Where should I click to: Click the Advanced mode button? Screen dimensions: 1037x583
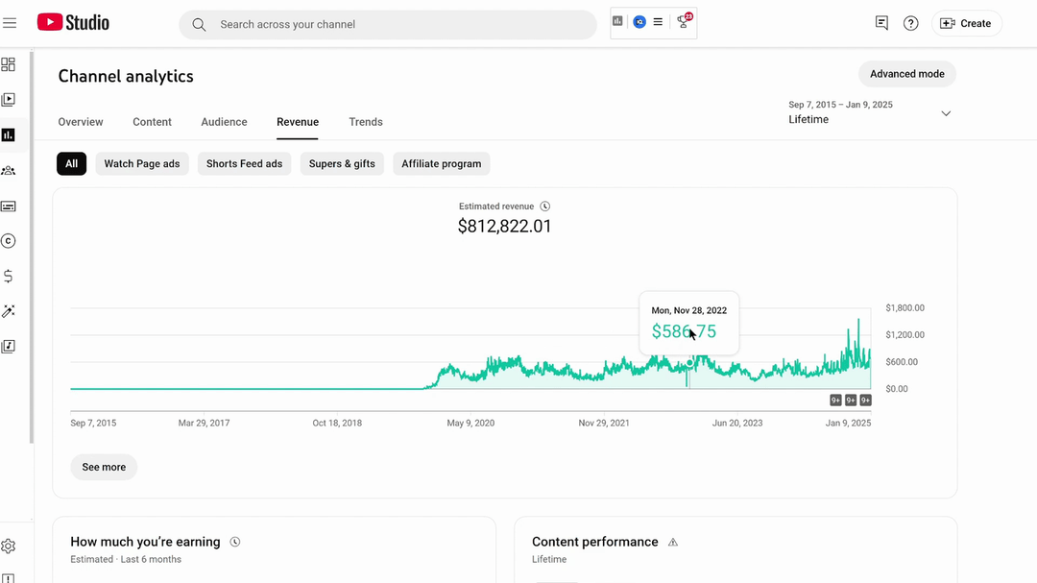(x=906, y=74)
